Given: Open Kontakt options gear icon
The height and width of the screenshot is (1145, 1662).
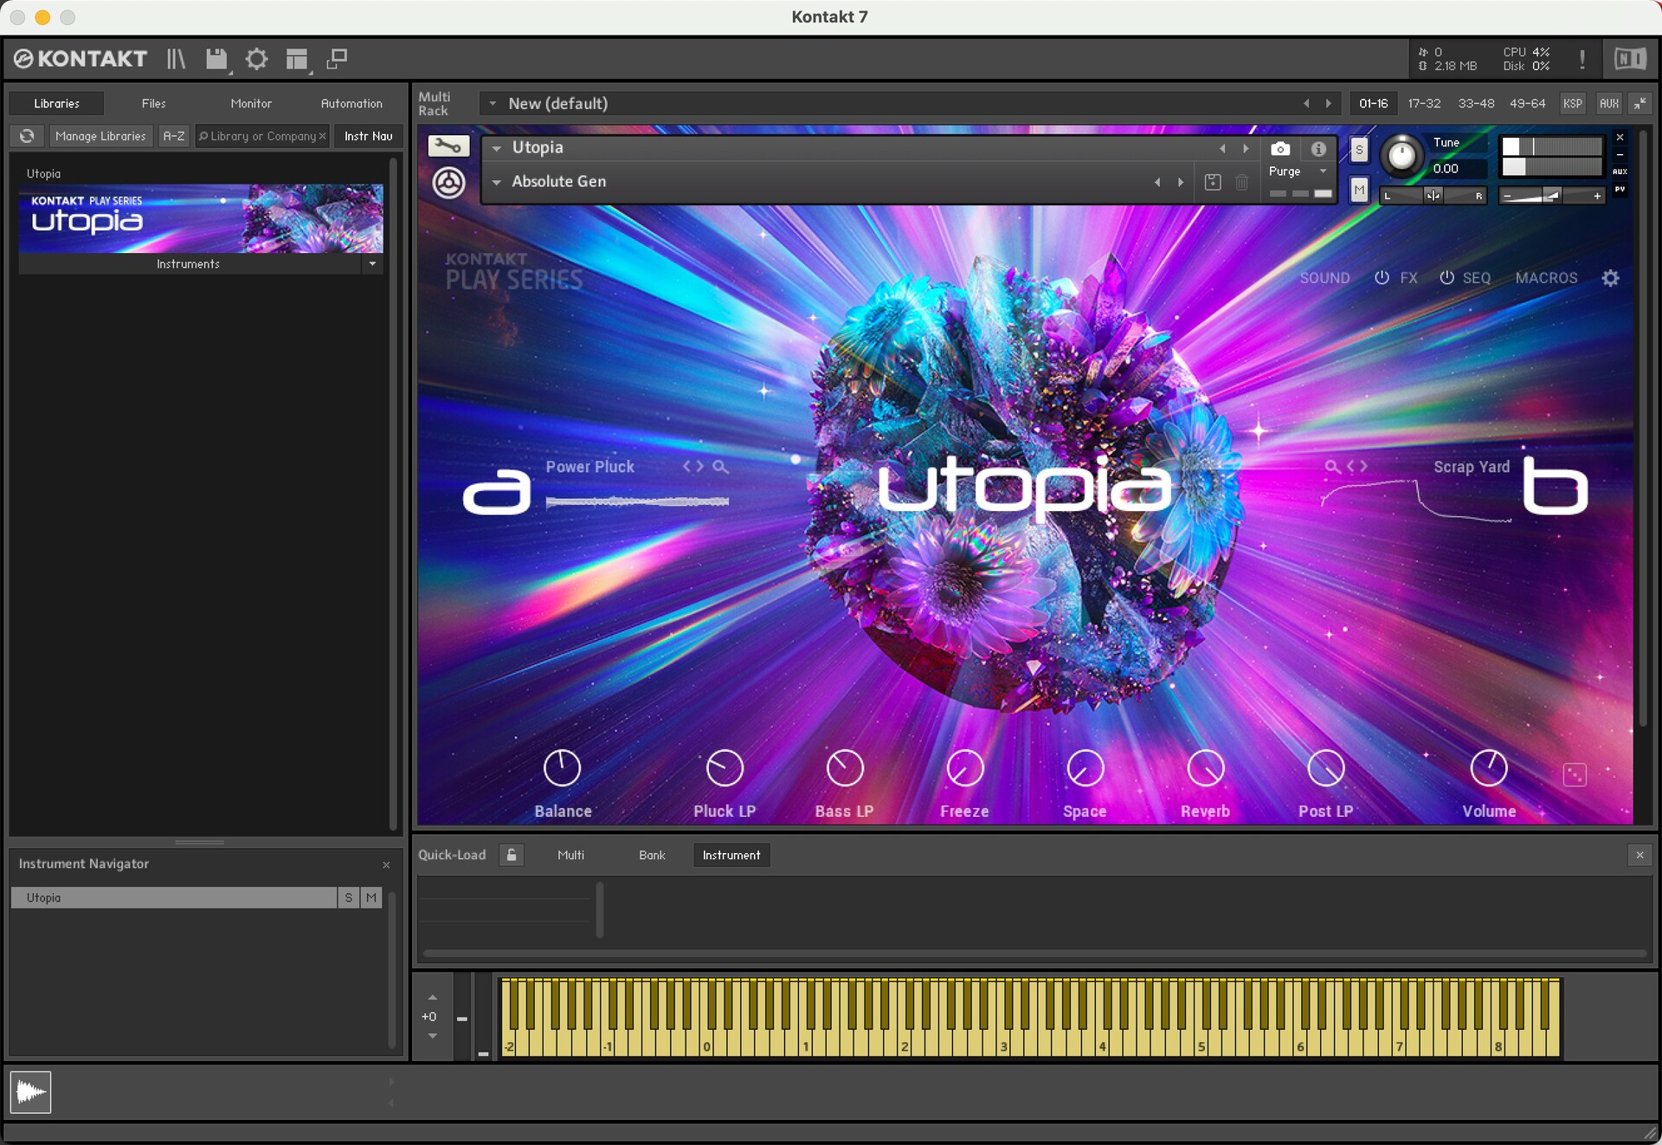Looking at the screenshot, I should [x=256, y=59].
